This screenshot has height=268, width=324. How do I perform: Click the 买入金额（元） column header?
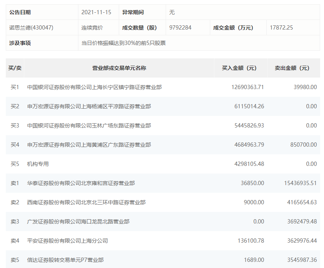(x=239, y=68)
